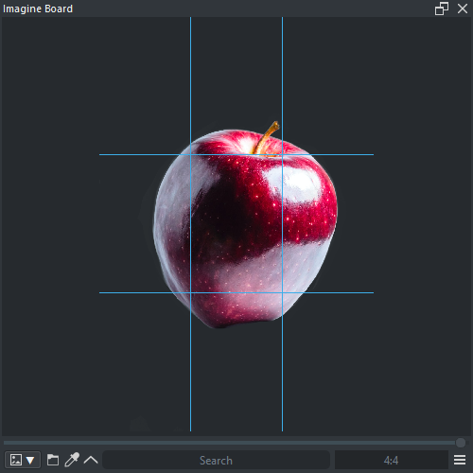This screenshot has width=473, height=473.
Task: Click into the Search field
Action: tap(216, 460)
